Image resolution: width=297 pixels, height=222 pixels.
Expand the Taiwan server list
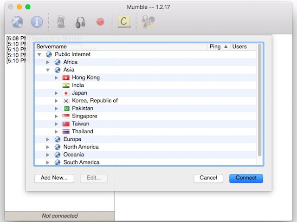56,124
